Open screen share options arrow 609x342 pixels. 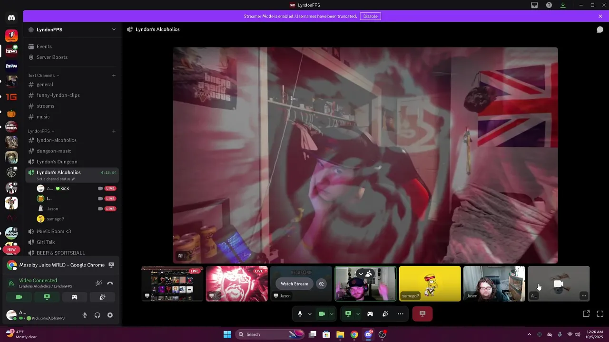click(x=358, y=313)
